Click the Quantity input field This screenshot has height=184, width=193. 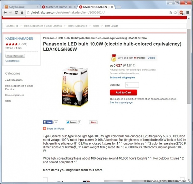[132, 85]
